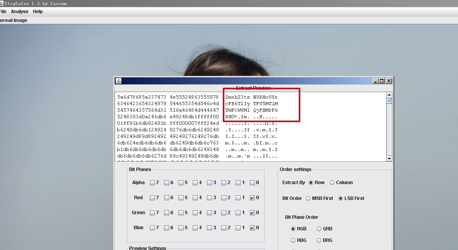Enable Red bit plane 3 checkbox
Screen dimensions: 458x250
[209, 198]
